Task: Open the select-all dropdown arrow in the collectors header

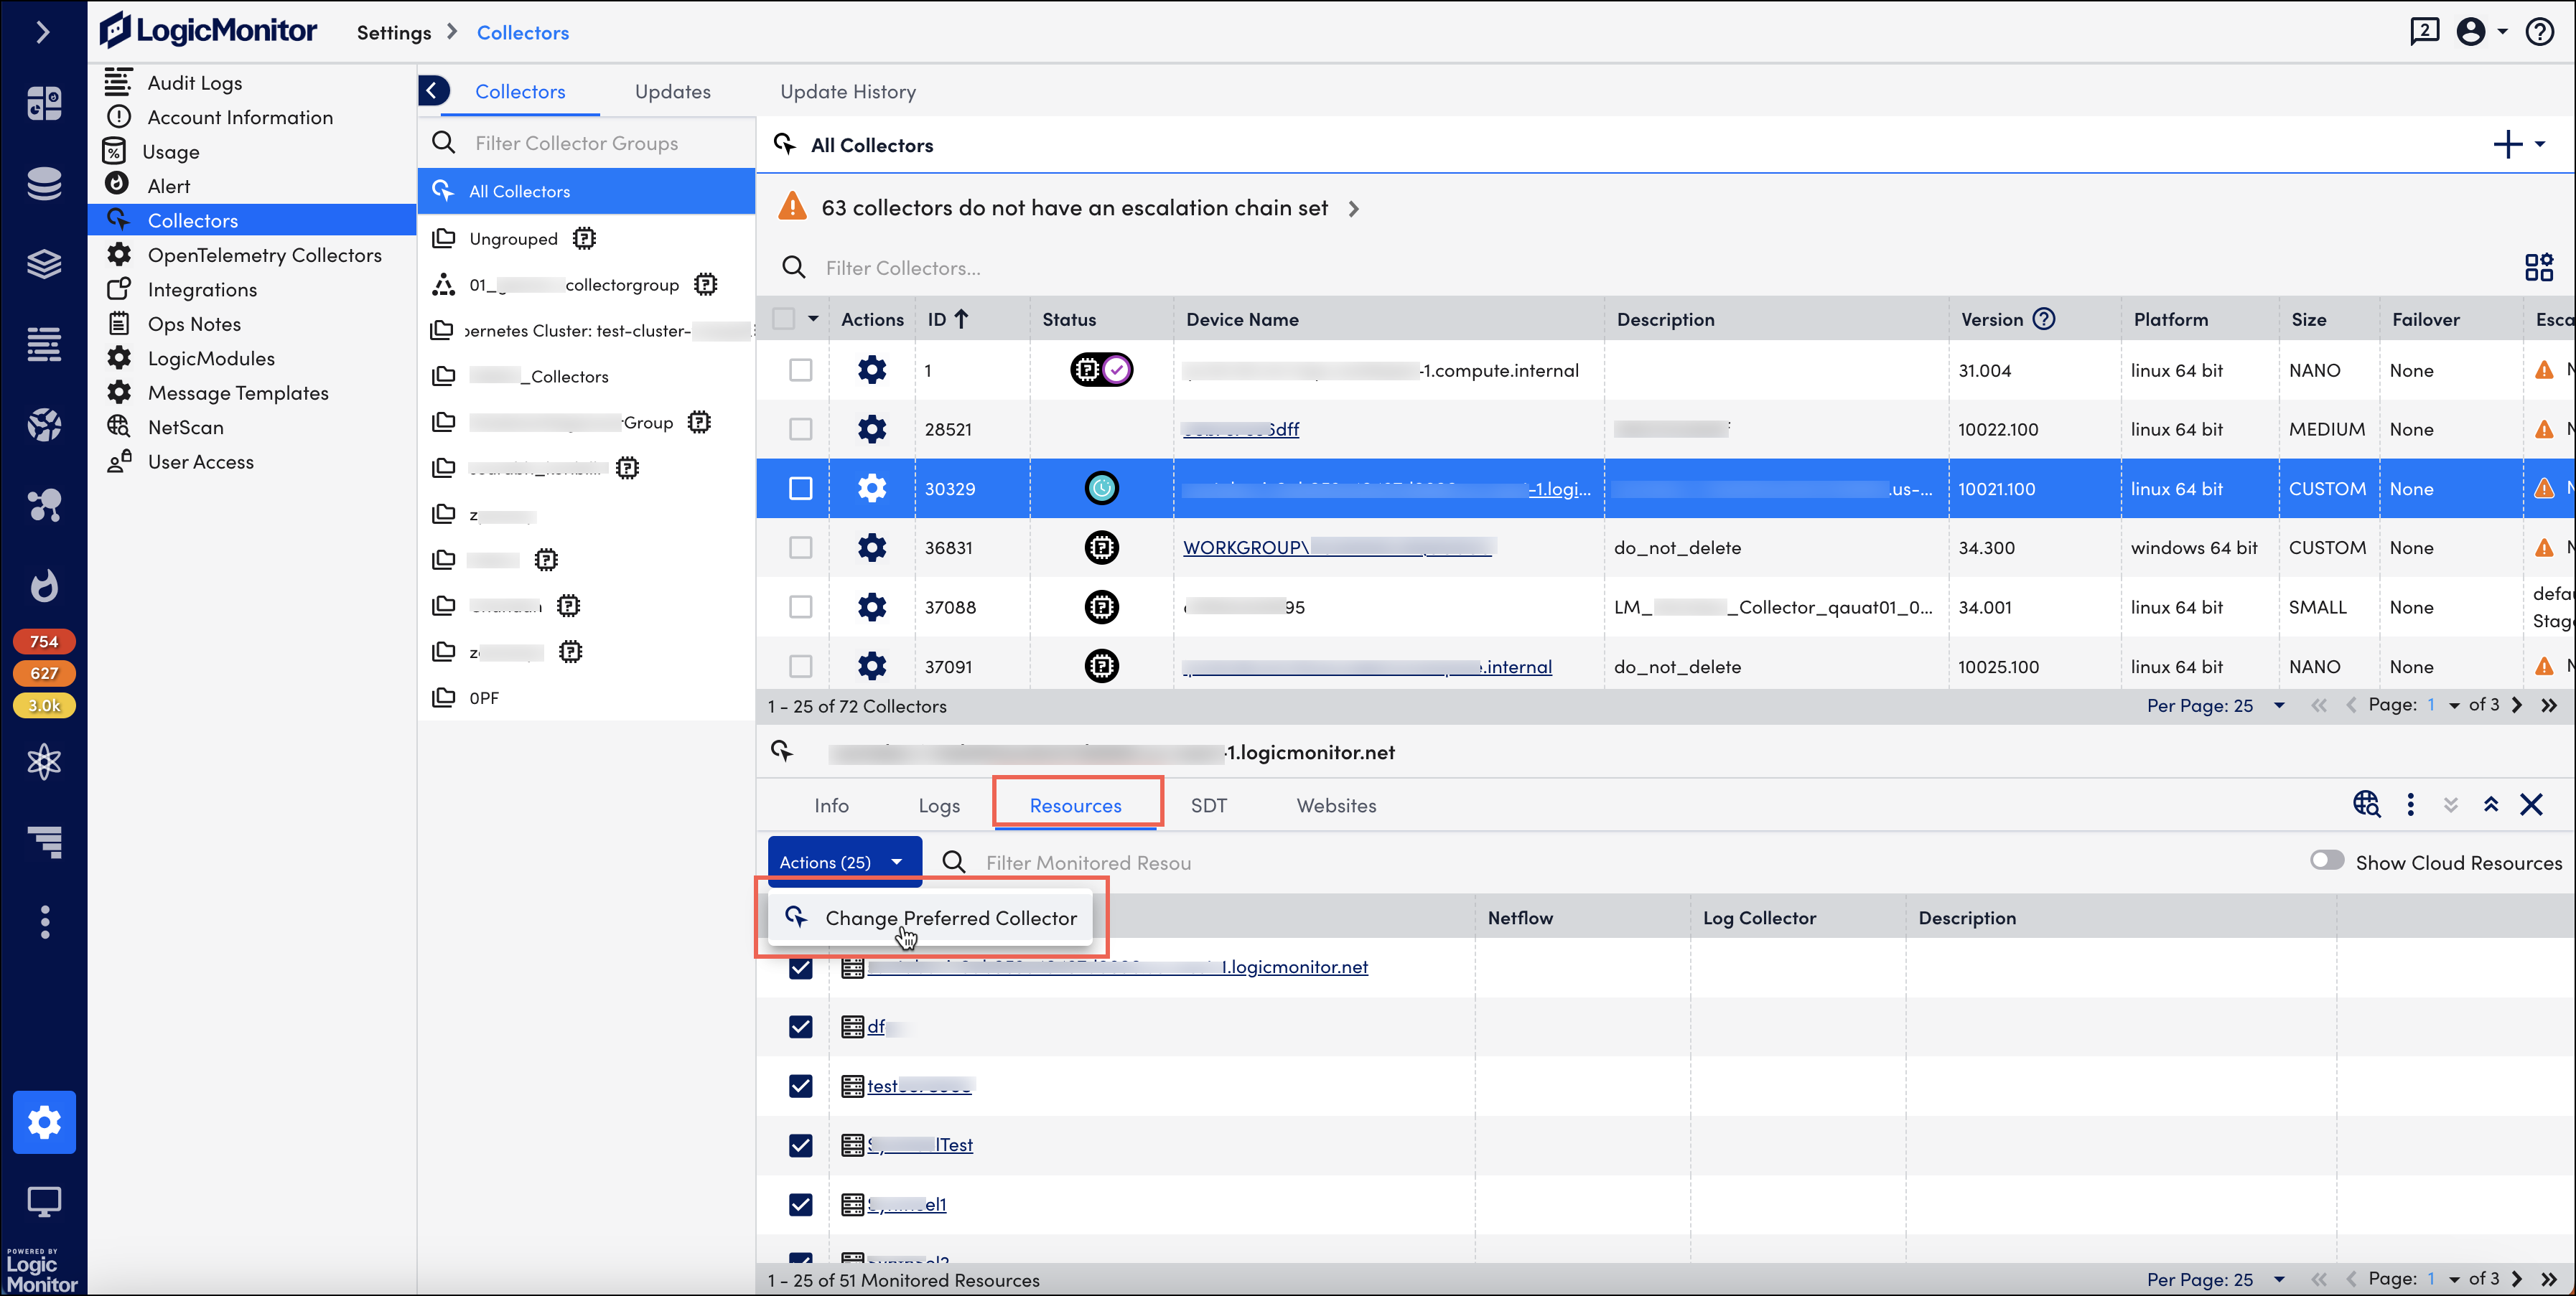Action: [813, 319]
